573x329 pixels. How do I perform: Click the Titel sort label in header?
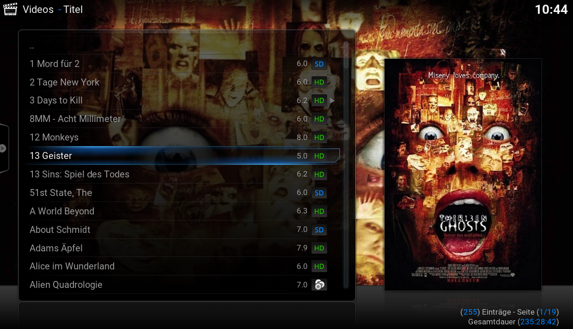pos(74,9)
